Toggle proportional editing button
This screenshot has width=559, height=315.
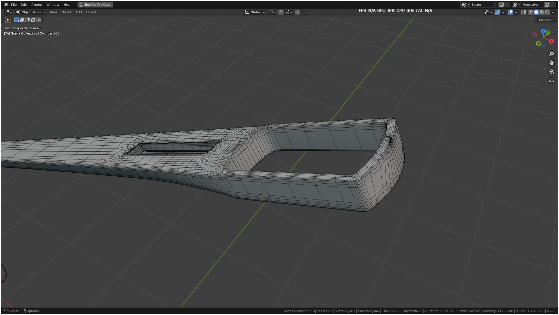297,12
